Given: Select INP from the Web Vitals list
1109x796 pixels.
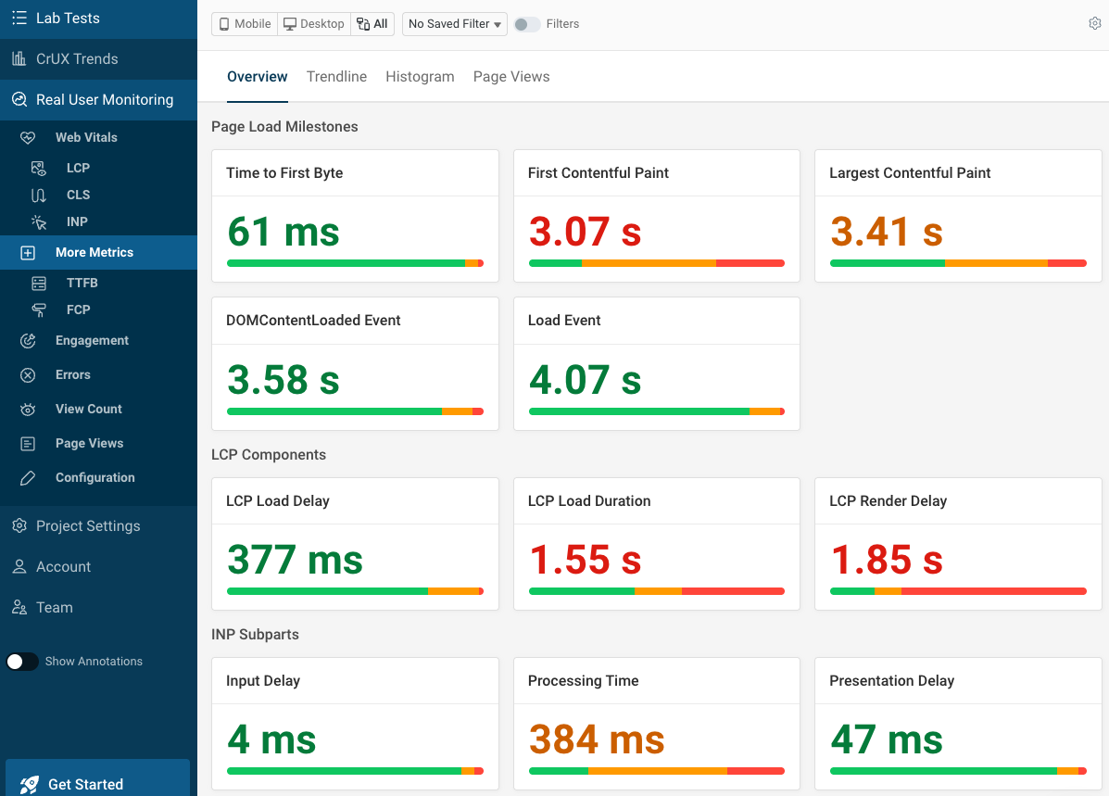Looking at the screenshot, I should [78, 221].
